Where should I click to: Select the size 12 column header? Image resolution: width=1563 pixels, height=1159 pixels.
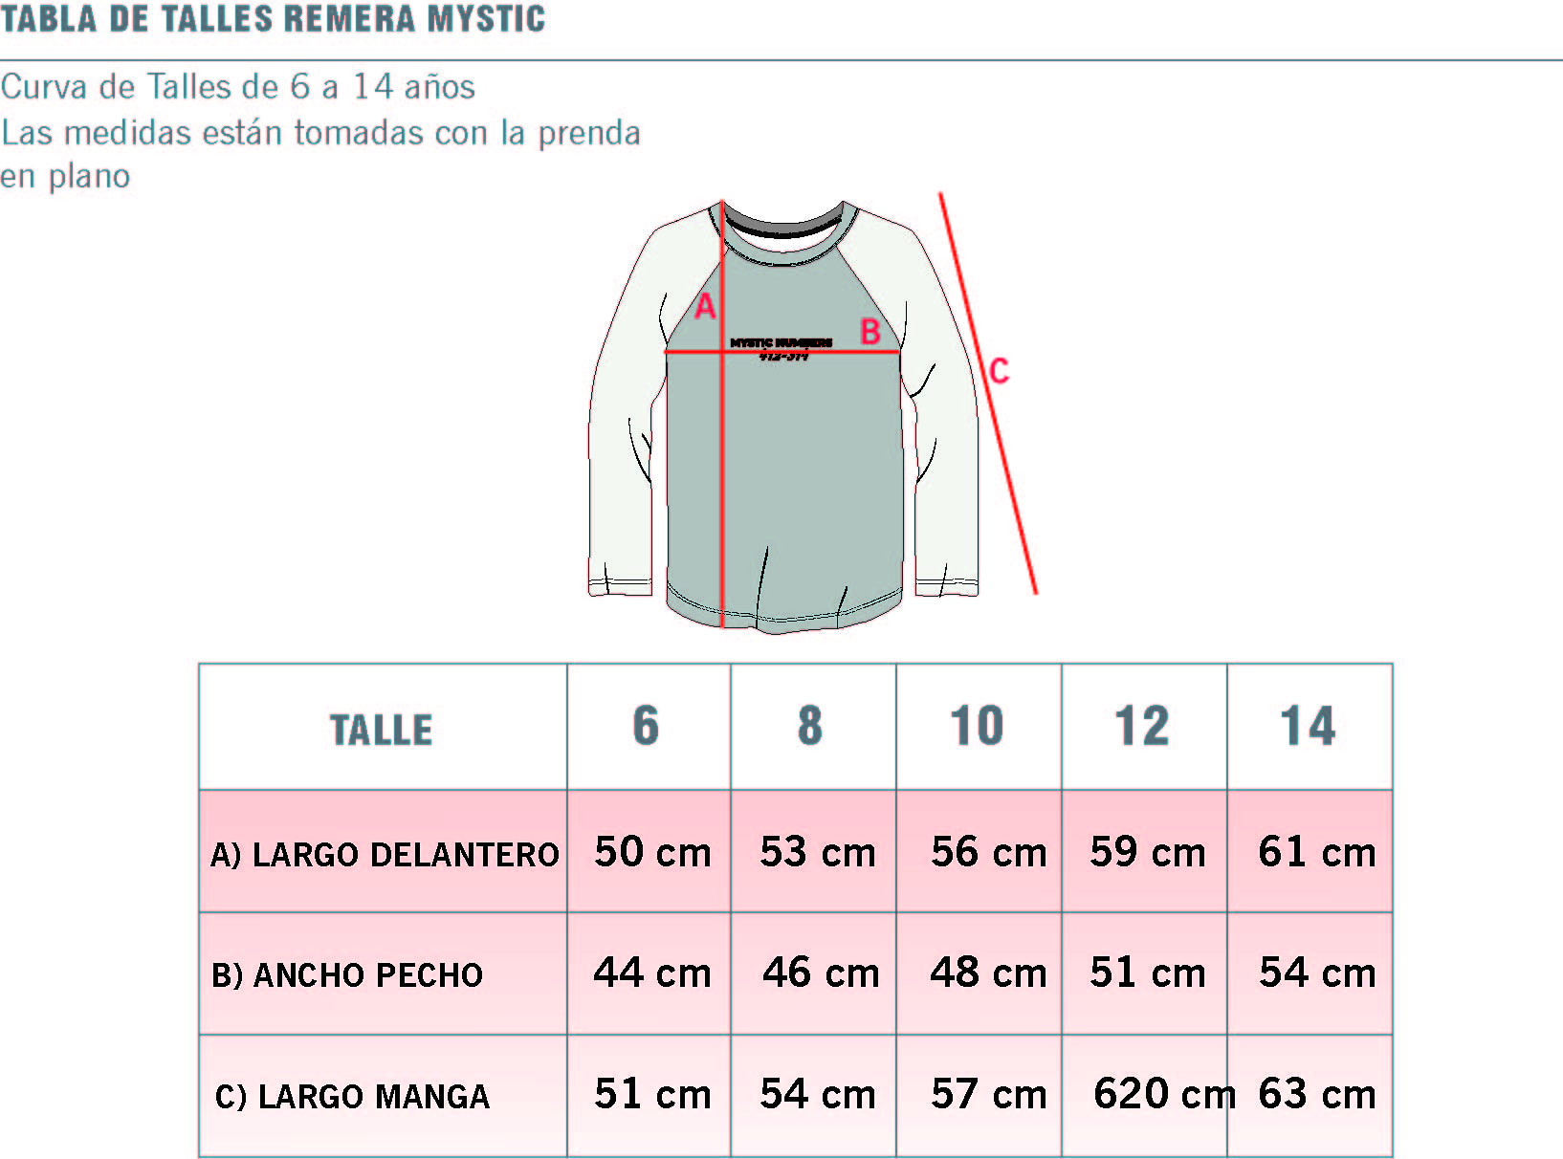(1142, 726)
